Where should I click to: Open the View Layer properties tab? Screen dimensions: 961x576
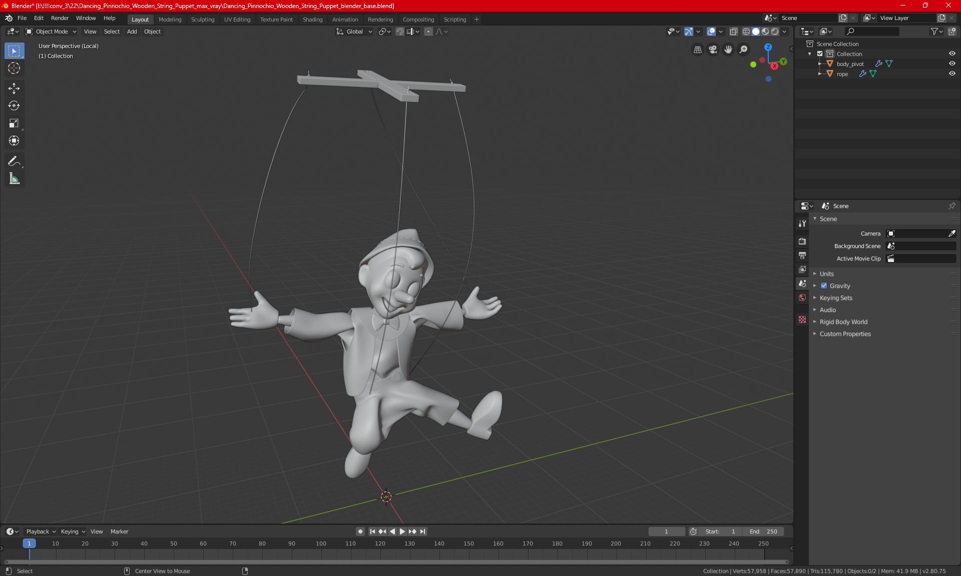point(802,269)
